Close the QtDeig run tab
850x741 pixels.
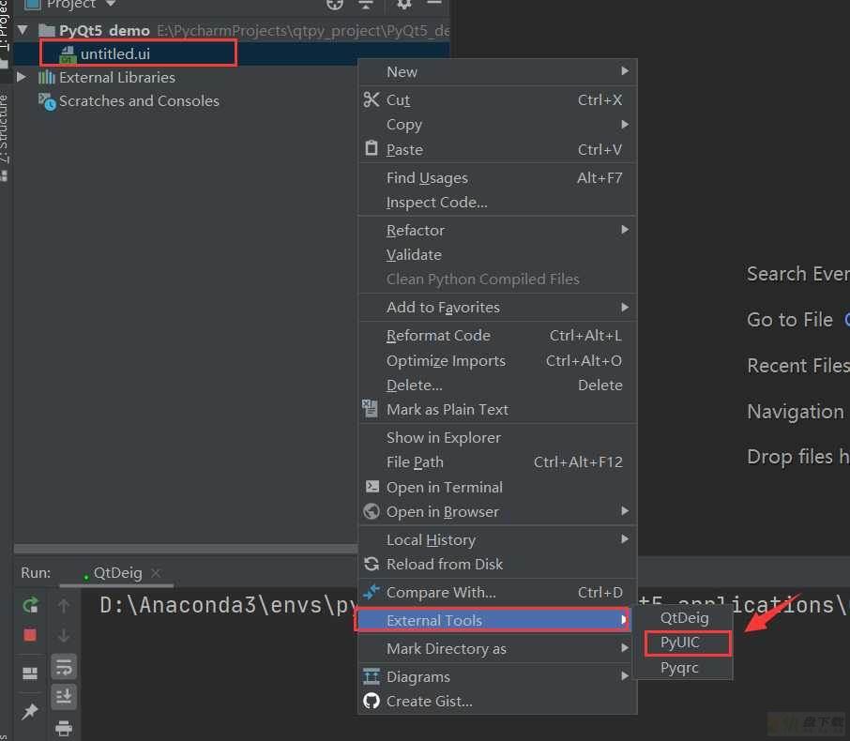pos(156,572)
